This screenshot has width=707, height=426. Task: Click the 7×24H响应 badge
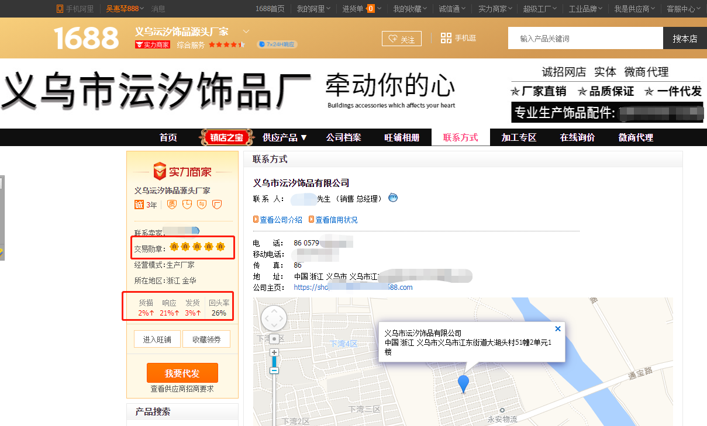(x=278, y=44)
